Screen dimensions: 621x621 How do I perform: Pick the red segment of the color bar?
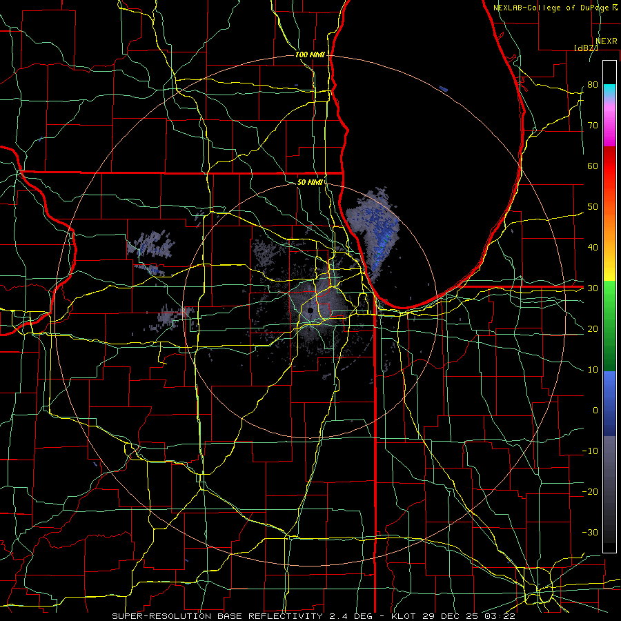point(609,166)
